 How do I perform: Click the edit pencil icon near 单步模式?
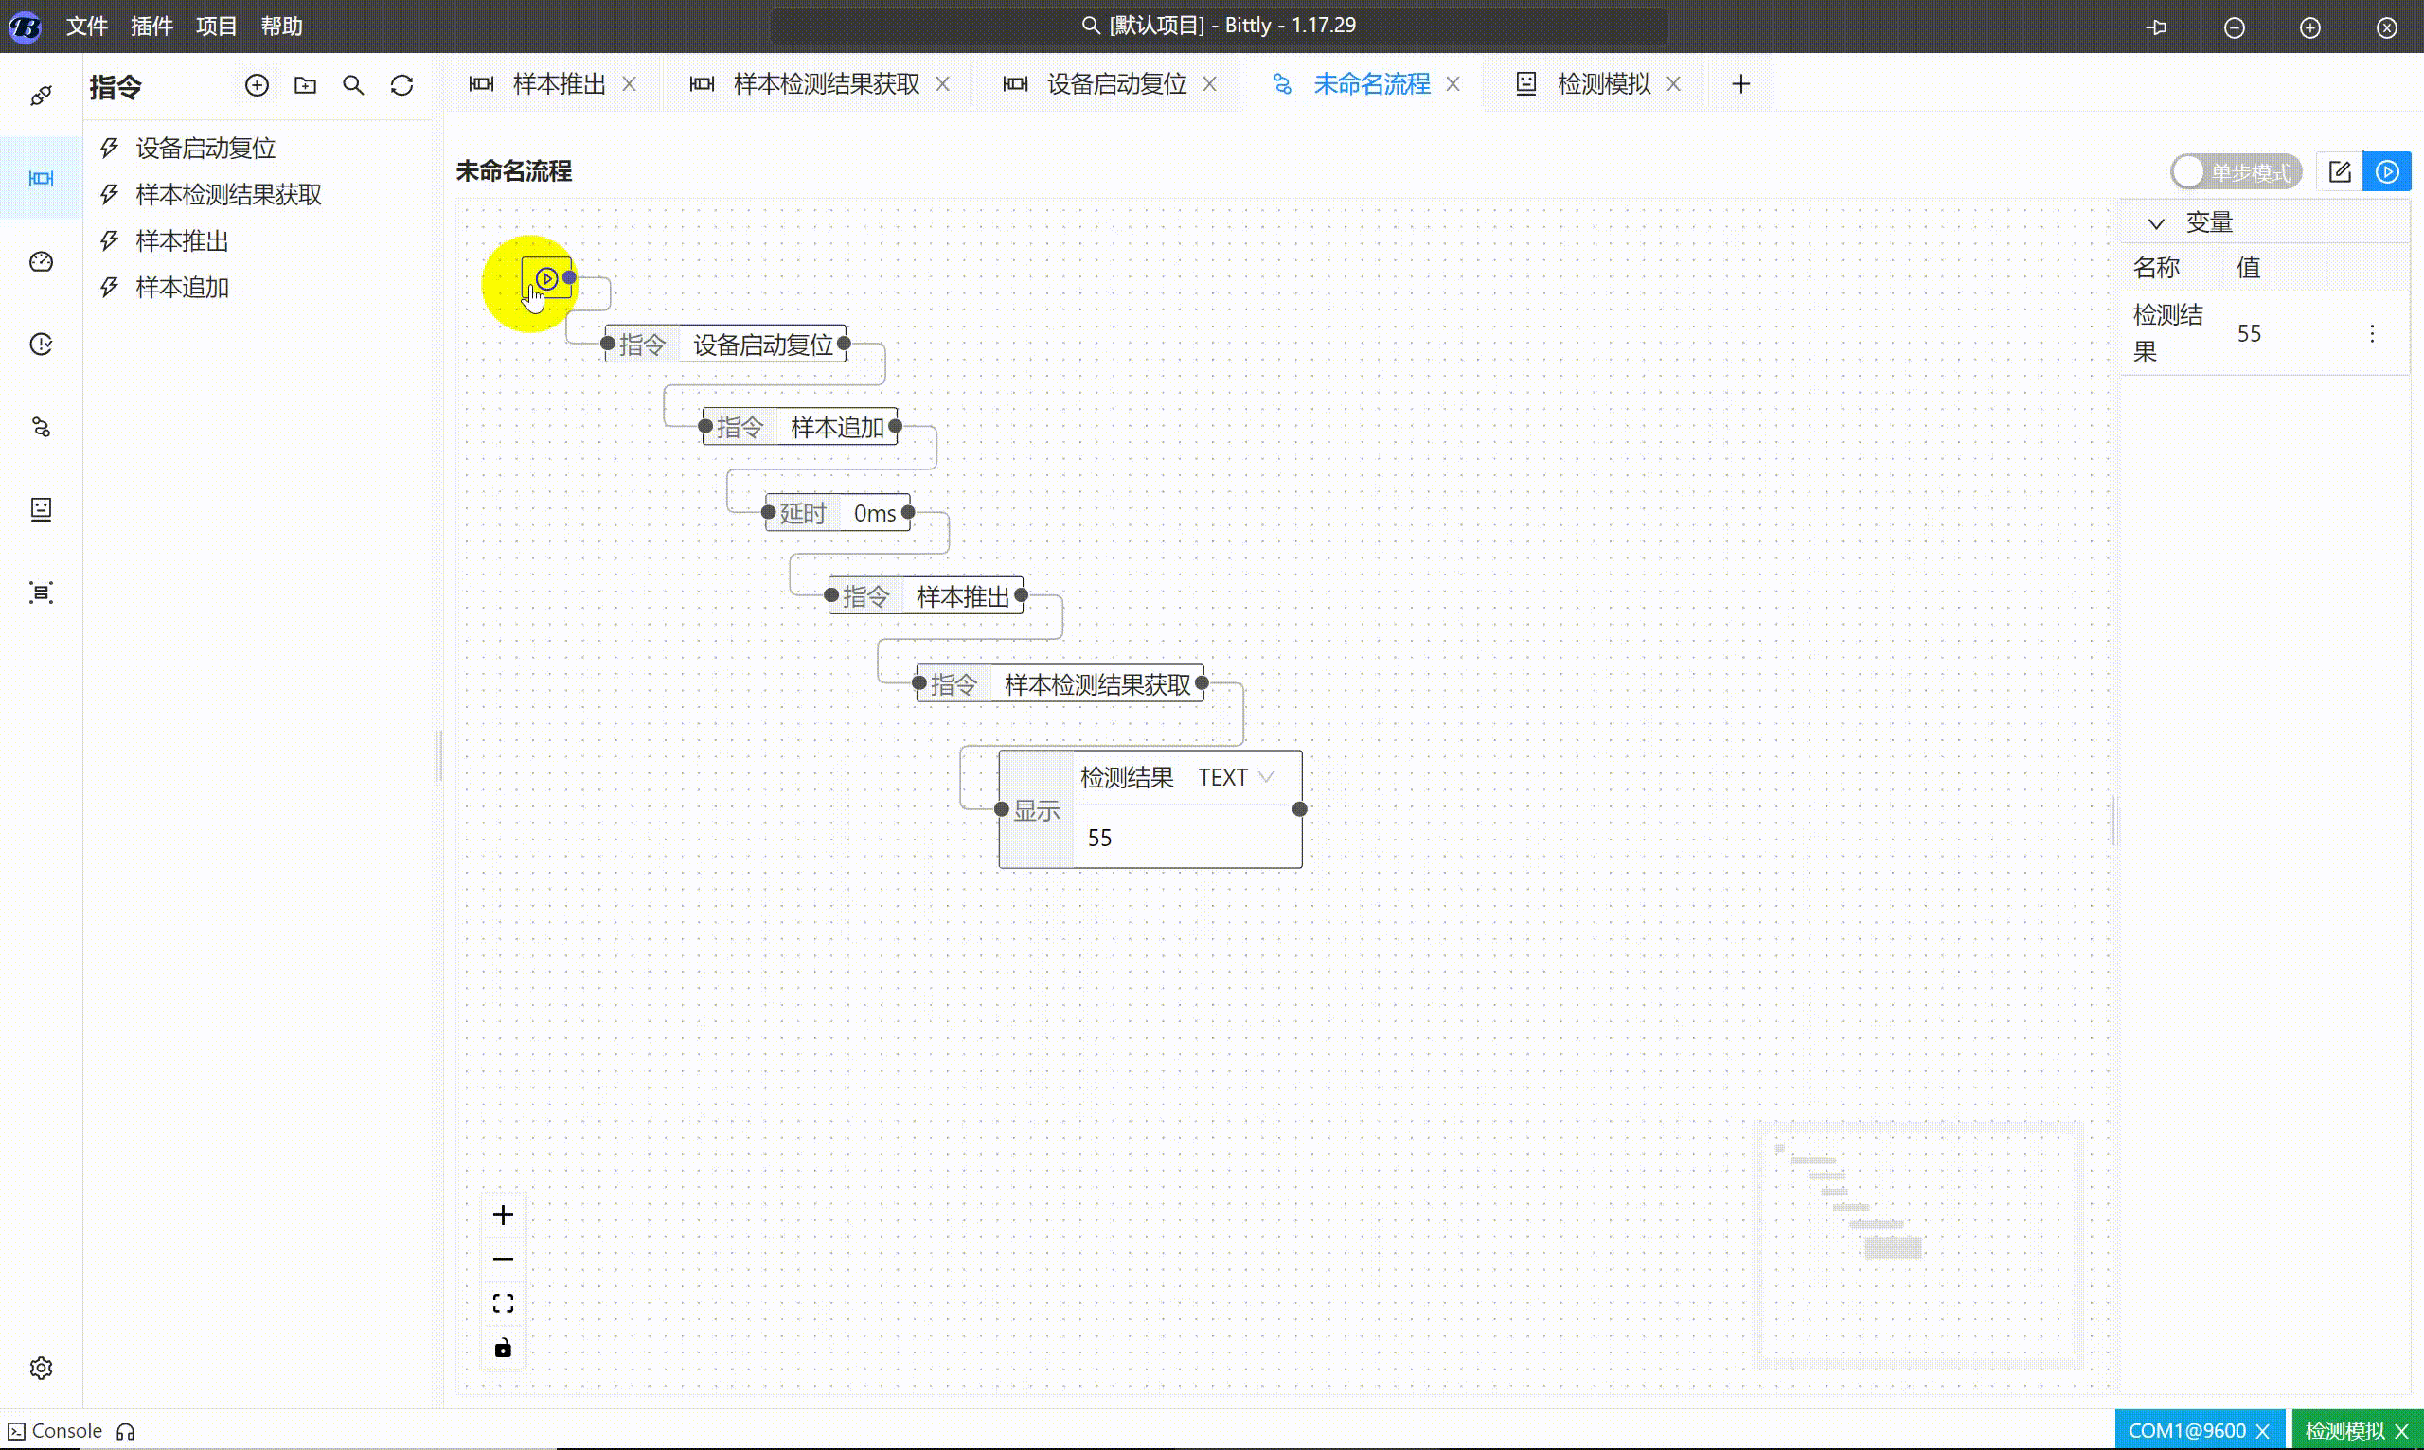point(2341,171)
